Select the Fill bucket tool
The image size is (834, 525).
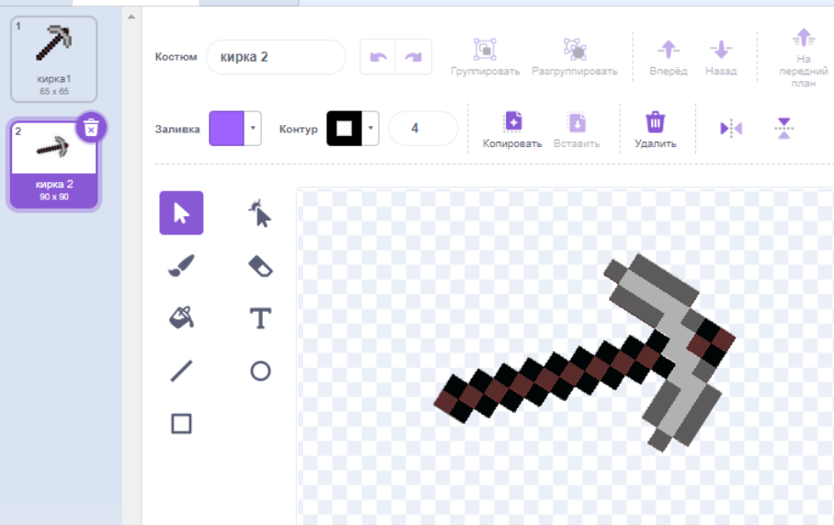181,318
